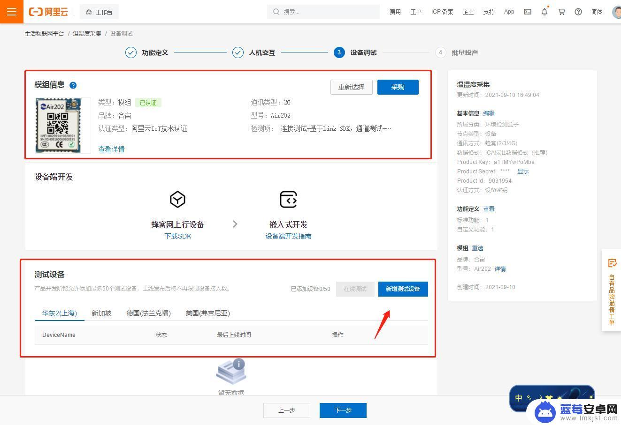Open the user avatar menu
The image size is (621, 425).
(617, 12)
